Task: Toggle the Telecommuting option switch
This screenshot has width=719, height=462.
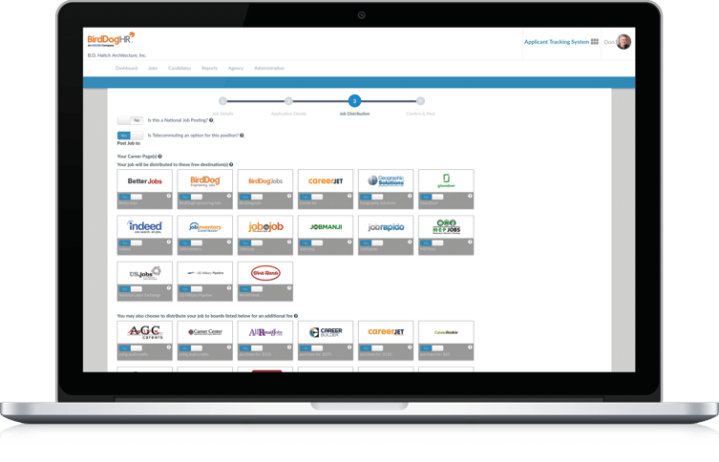Action: click(130, 136)
